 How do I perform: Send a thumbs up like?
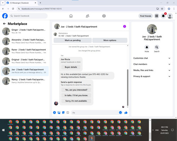[x=126, y=112]
